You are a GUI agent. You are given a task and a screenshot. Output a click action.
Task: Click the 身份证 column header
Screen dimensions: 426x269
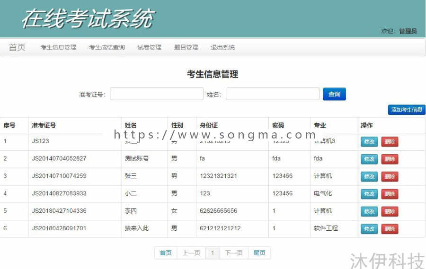pyautogui.click(x=209, y=125)
